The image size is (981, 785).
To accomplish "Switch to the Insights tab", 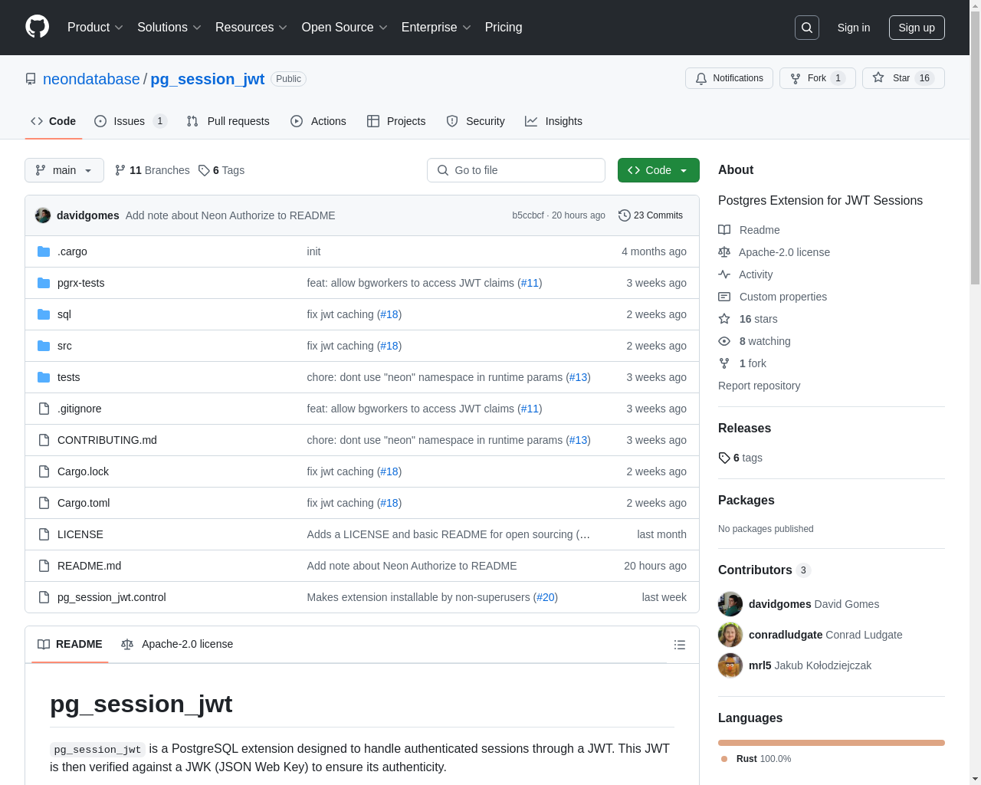I will [x=553, y=121].
